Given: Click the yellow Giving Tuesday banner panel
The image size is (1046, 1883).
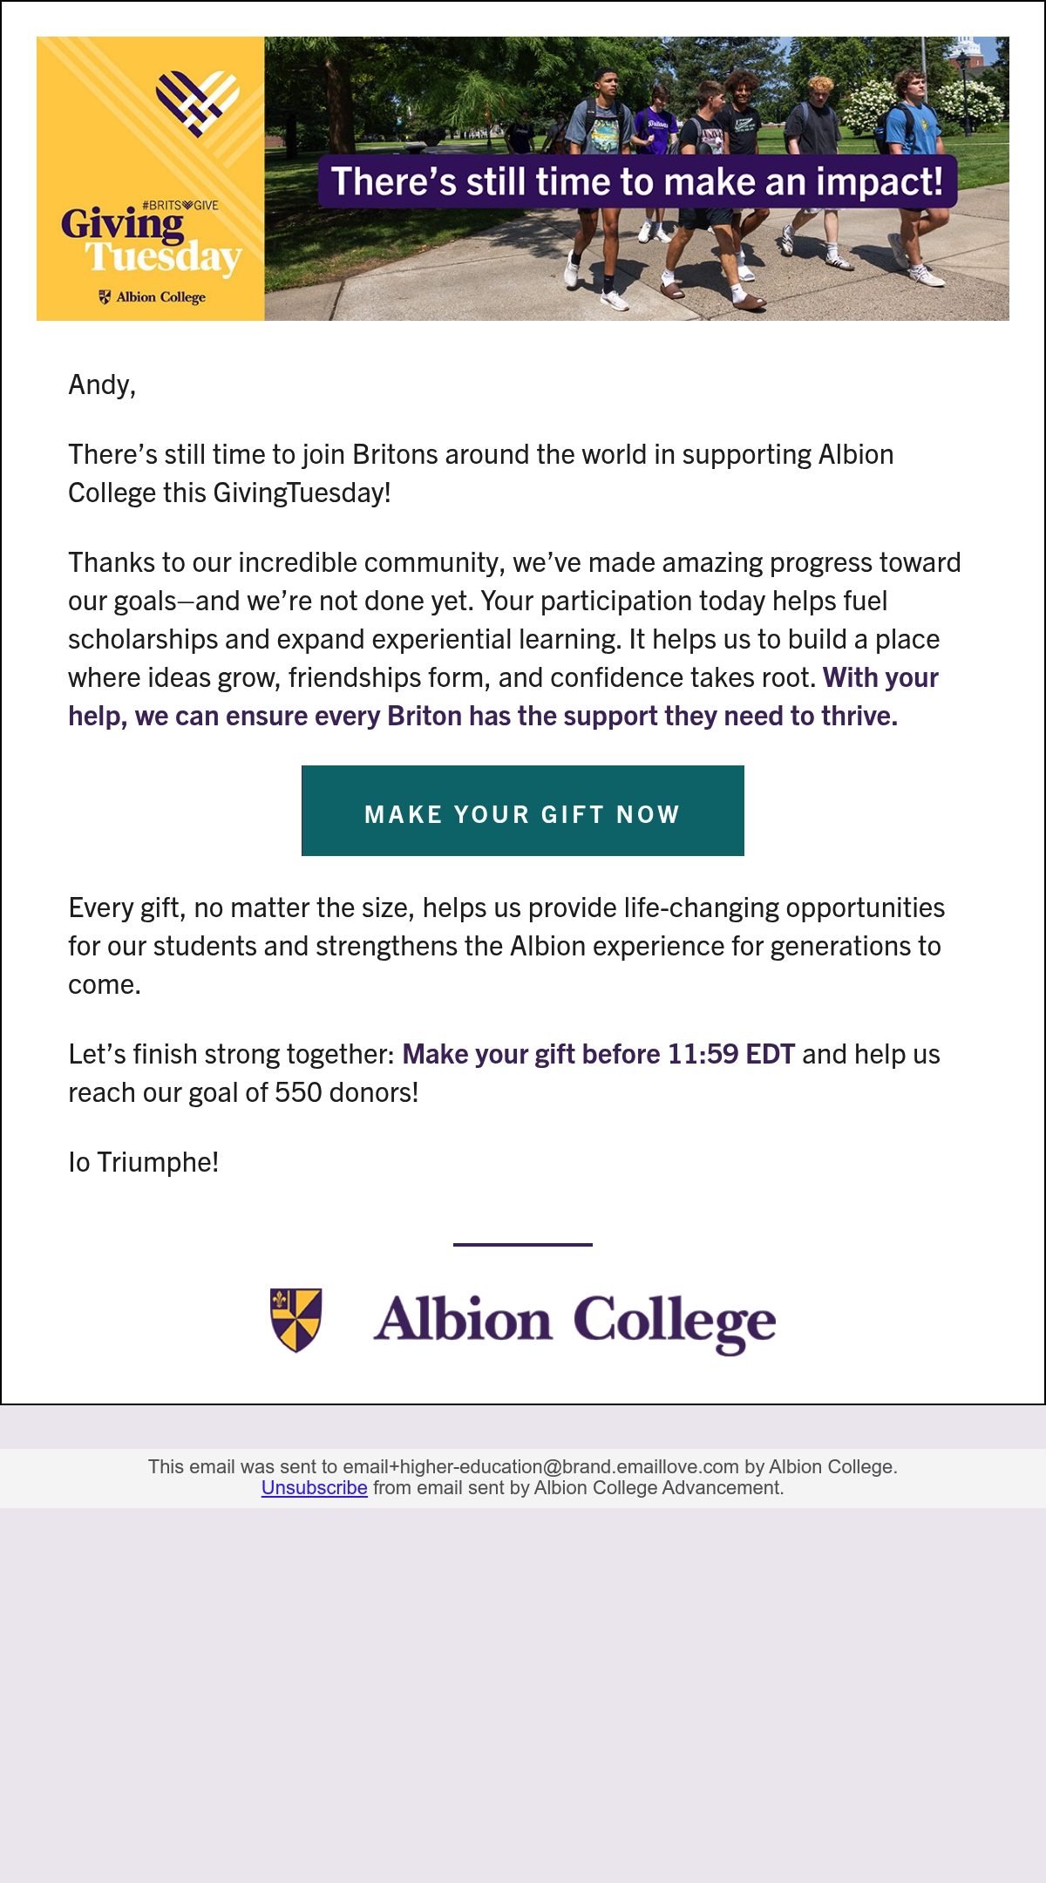Looking at the screenshot, I should click(x=151, y=179).
